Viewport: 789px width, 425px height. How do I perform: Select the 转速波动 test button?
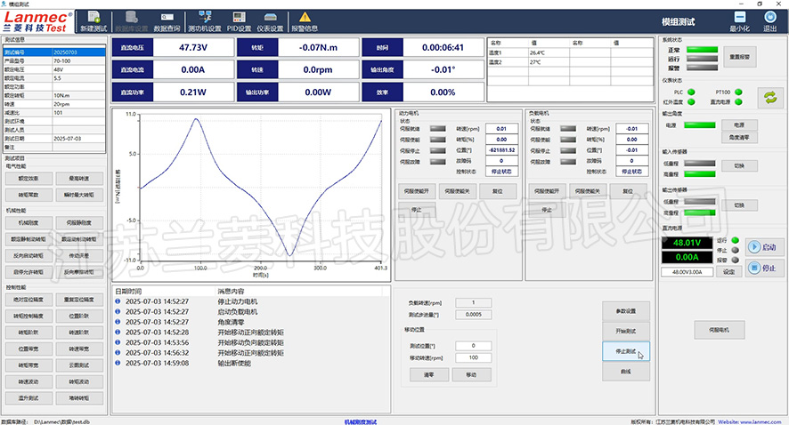[28, 381]
